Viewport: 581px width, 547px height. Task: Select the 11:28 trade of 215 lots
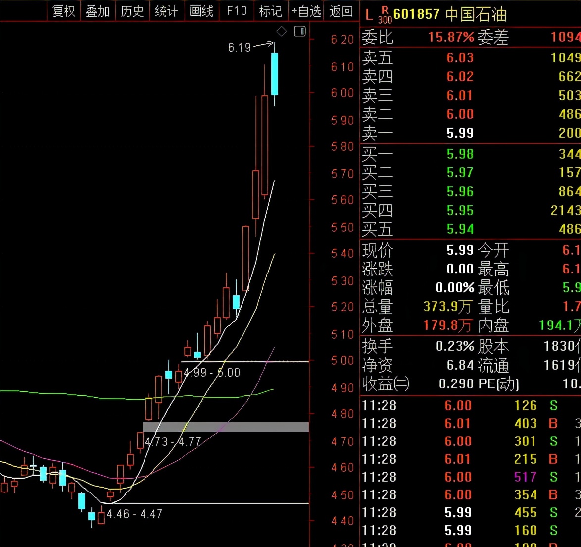(471, 459)
